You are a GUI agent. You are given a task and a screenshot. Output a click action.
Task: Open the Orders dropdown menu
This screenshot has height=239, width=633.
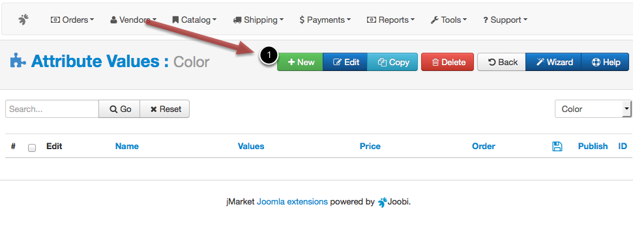pyautogui.click(x=72, y=20)
